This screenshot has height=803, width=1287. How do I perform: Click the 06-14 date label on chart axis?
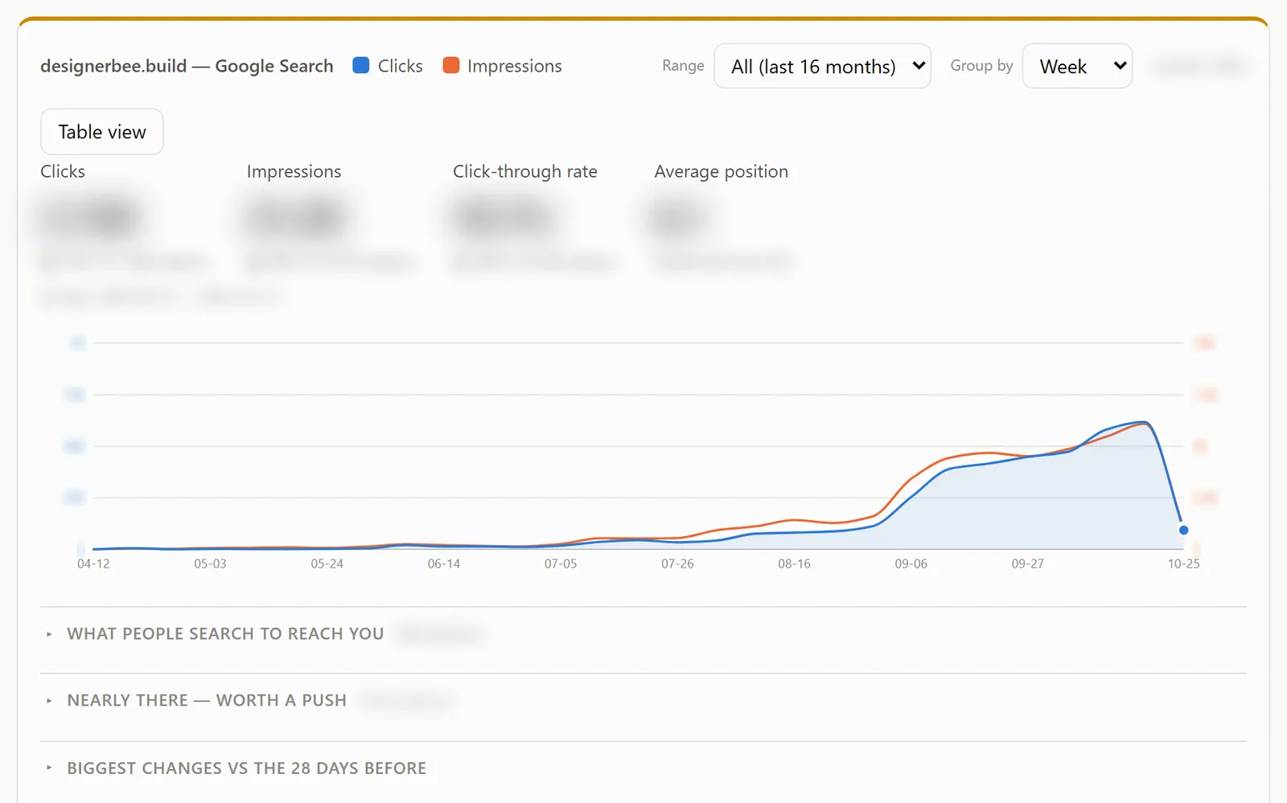[444, 563]
